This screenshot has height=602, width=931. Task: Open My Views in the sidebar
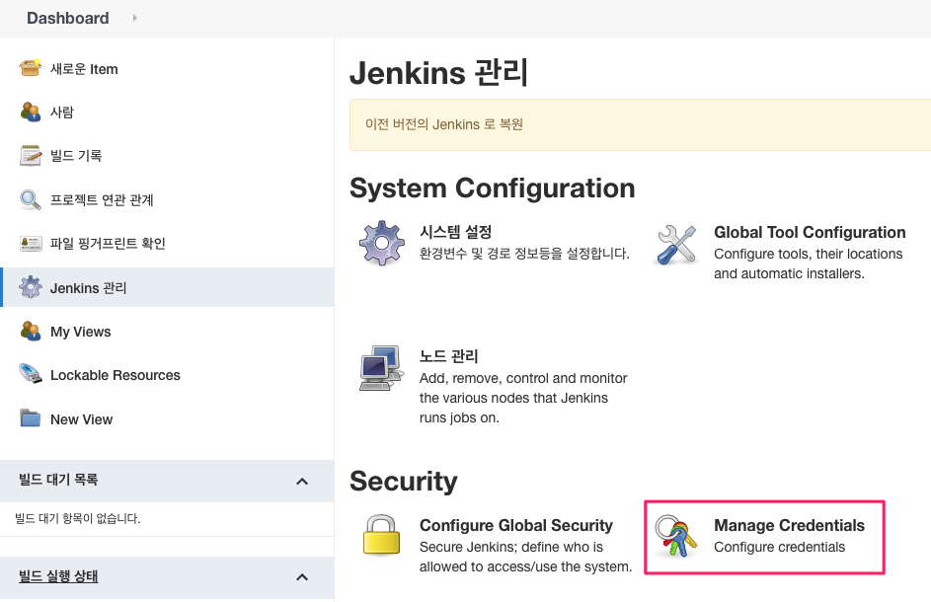click(80, 332)
